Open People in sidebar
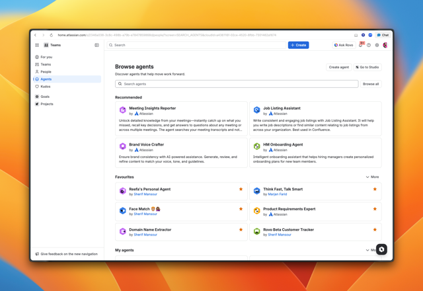The width and height of the screenshot is (423, 291). click(x=67, y=71)
